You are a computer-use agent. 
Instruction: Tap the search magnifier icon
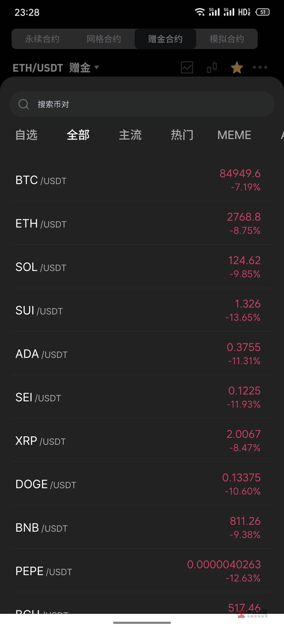[x=23, y=104]
